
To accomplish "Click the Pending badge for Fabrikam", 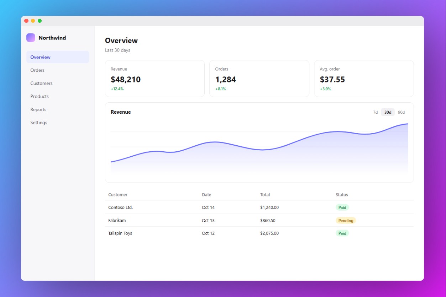I will (x=346, y=221).
